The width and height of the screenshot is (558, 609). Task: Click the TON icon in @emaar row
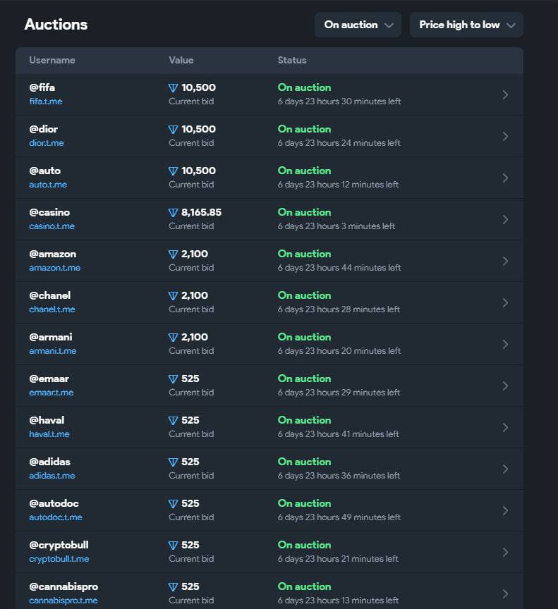coord(173,379)
